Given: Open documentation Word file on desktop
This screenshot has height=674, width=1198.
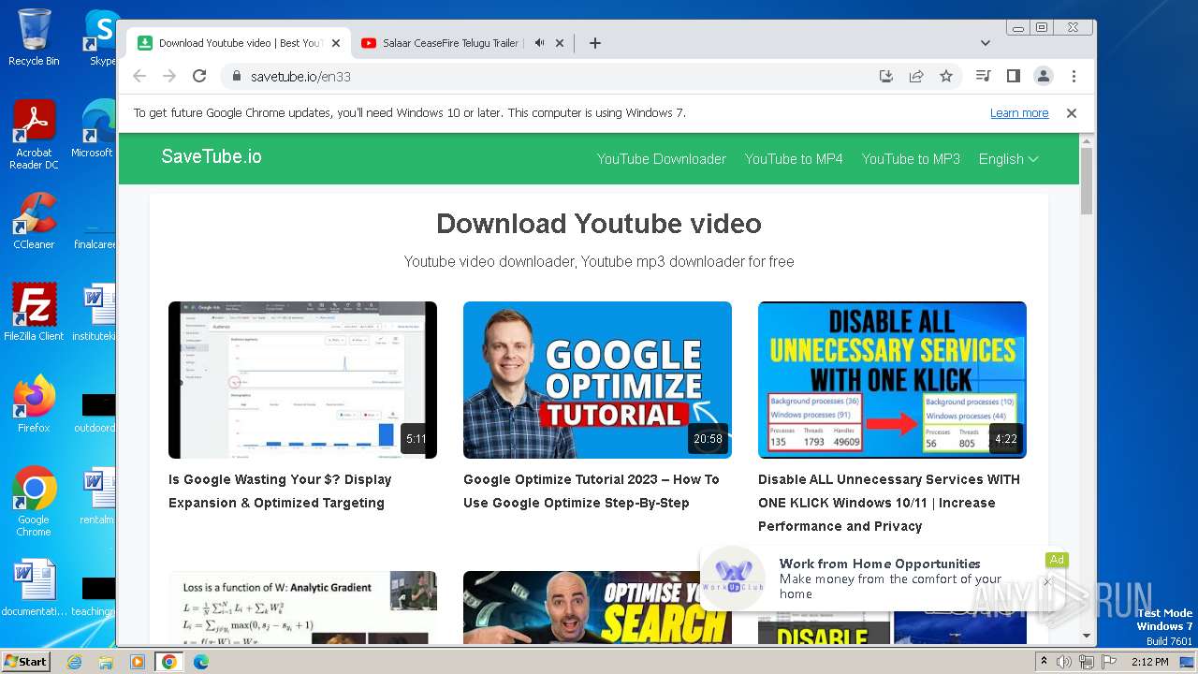Looking at the screenshot, I should click(34, 589).
